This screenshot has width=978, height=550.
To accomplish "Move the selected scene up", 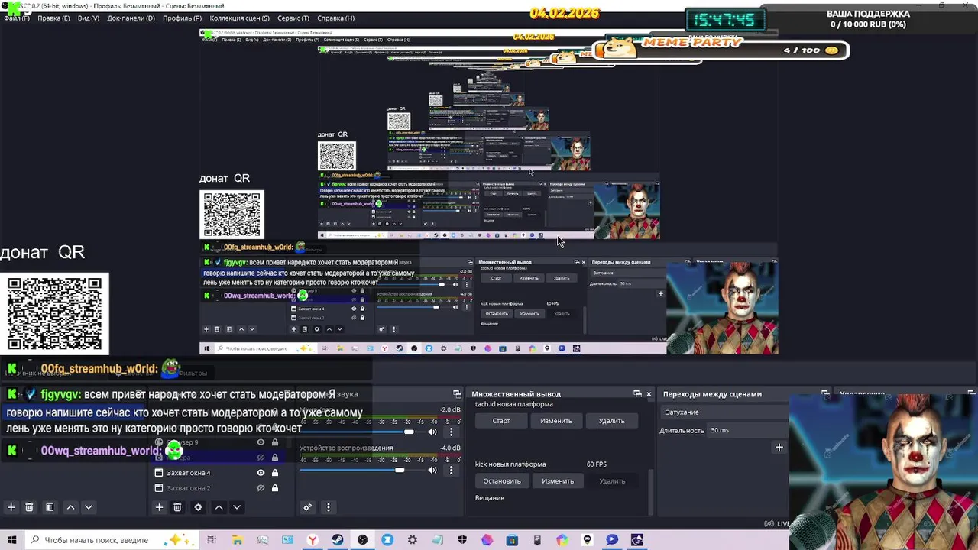I will [x=70, y=507].
